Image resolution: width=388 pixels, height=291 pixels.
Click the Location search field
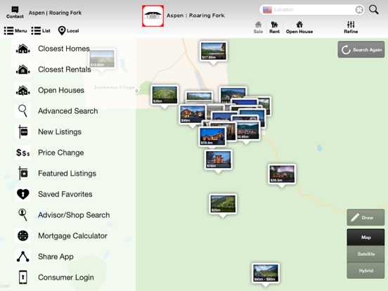(312, 10)
